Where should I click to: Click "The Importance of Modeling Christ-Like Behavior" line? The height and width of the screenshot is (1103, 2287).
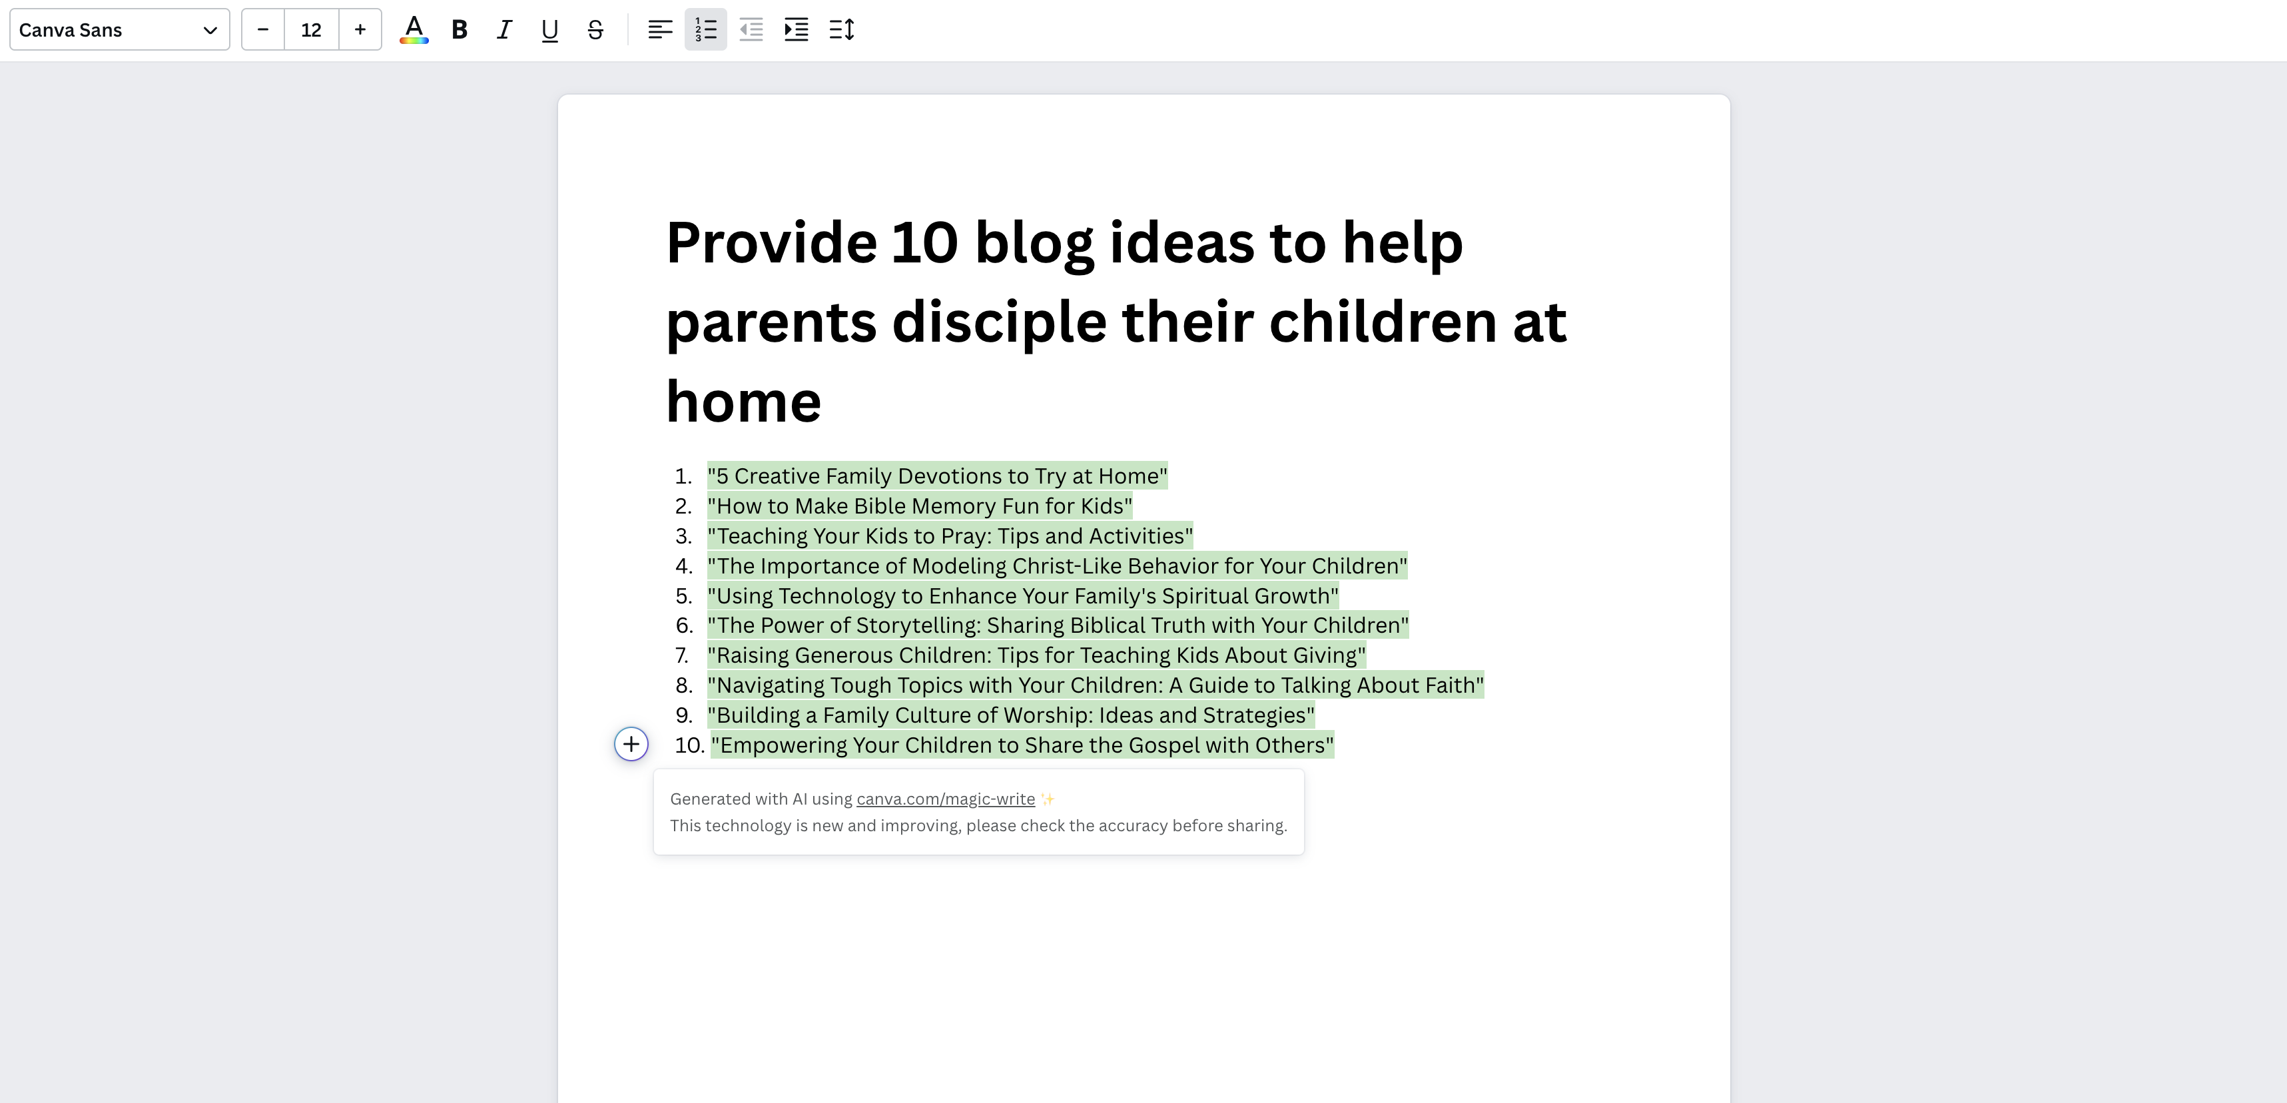click(x=1058, y=565)
